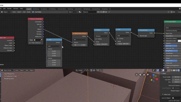Open the Window menu
This screenshot has width=181, height=102.
click(16, 9)
